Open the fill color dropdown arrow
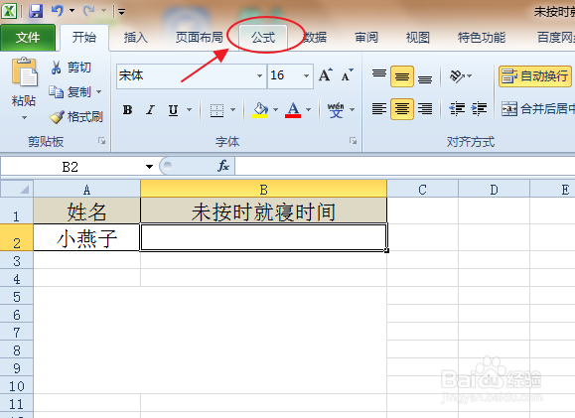This screenshot has height=418, width=575. coord(276,109)
